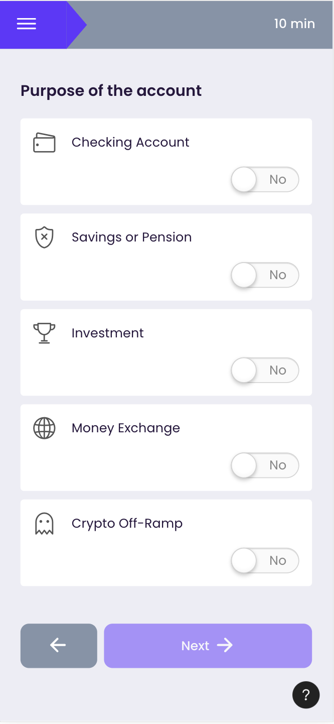Toggle the Investment option on
This screenshot has width=334, height=724.
[265, 371]
